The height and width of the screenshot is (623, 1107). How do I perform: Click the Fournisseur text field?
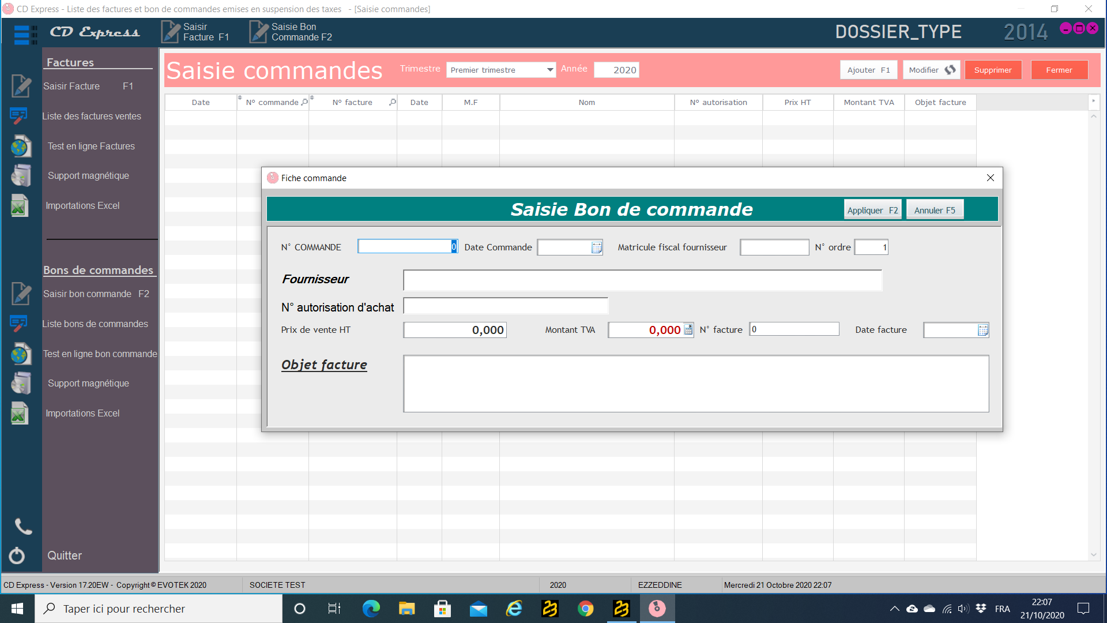coord(642,280)
